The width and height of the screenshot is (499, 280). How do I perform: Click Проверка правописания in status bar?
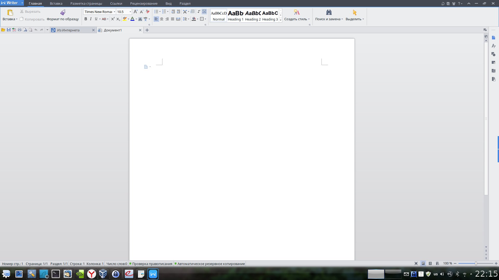point(152,264)
